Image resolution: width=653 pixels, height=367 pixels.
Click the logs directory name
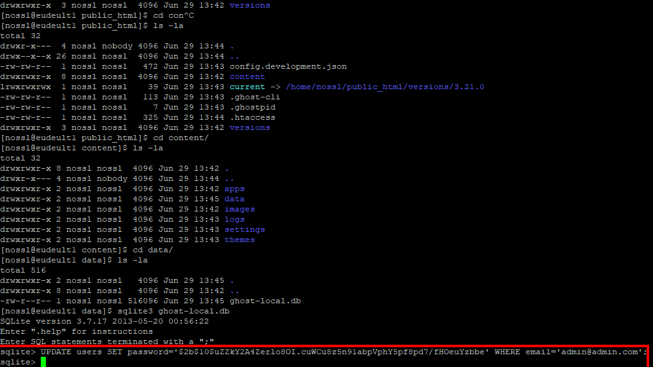point(234,219)
